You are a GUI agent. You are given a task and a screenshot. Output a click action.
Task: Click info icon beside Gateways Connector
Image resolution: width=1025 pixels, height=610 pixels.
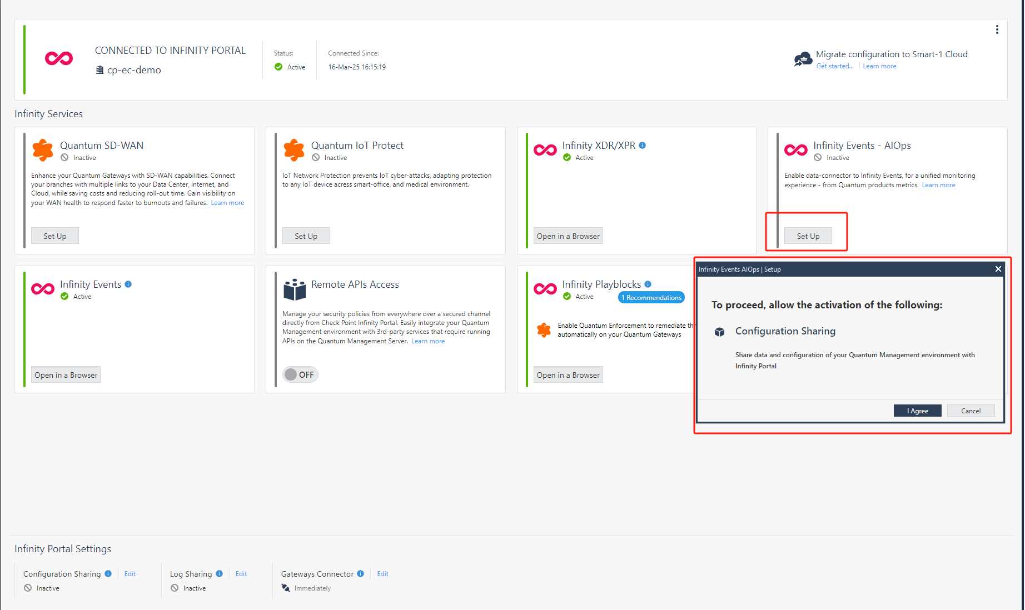(x=360, y=574)
